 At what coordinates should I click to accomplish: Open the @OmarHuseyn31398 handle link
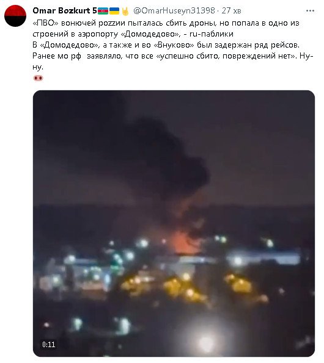[174, 10]
